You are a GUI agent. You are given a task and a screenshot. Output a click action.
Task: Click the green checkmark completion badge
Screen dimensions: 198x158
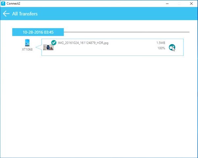[54, 43]
